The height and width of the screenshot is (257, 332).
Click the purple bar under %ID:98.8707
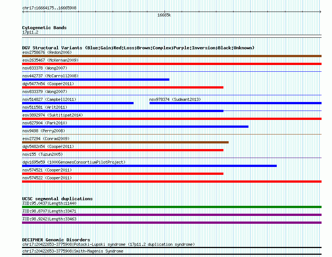pyautogui.click(x=172, y=215)
